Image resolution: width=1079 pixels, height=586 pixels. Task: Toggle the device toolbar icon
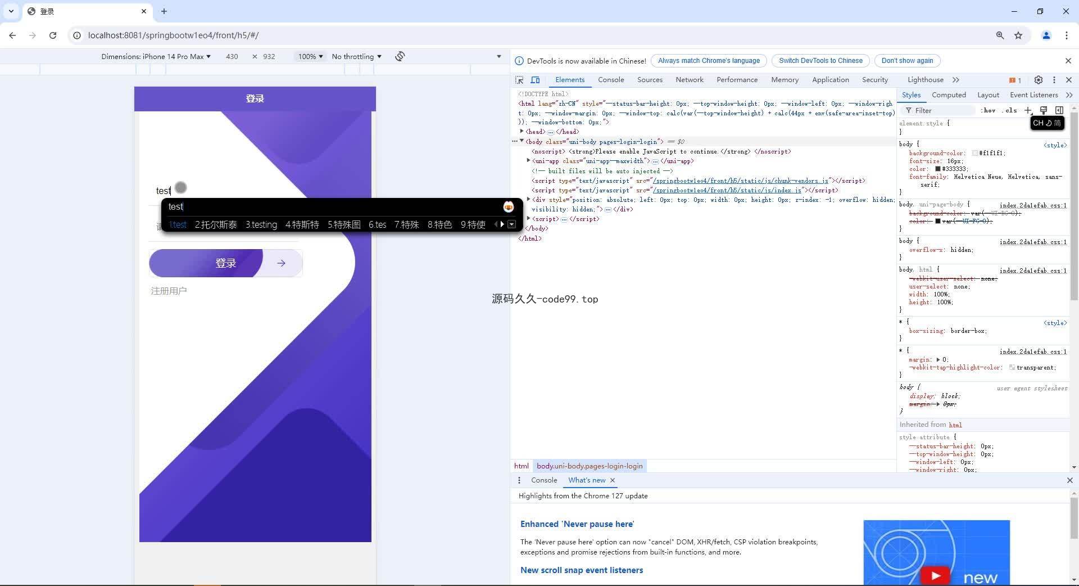pos(535,80)
